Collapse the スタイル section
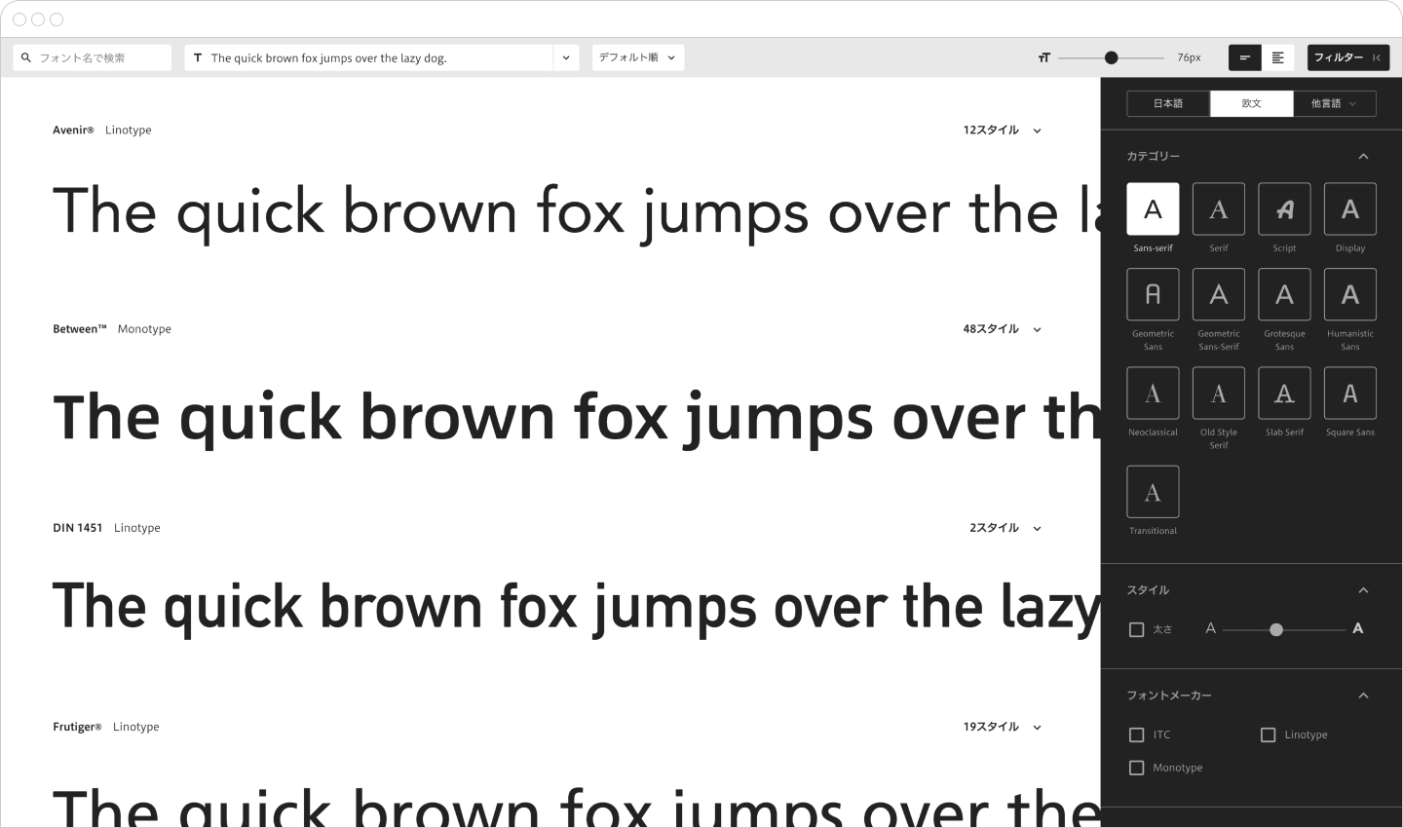Viewport: 1403px width, 828px height. coord(1363,589)
